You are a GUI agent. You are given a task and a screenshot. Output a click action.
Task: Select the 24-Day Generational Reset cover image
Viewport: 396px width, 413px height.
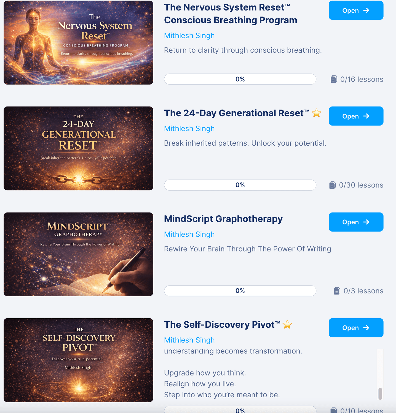click(78, 148)
